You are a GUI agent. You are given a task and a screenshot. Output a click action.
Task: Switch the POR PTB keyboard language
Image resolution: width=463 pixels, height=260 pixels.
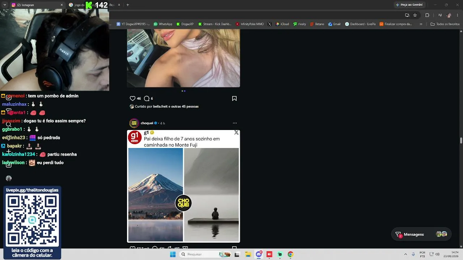(x=422, y=254)
